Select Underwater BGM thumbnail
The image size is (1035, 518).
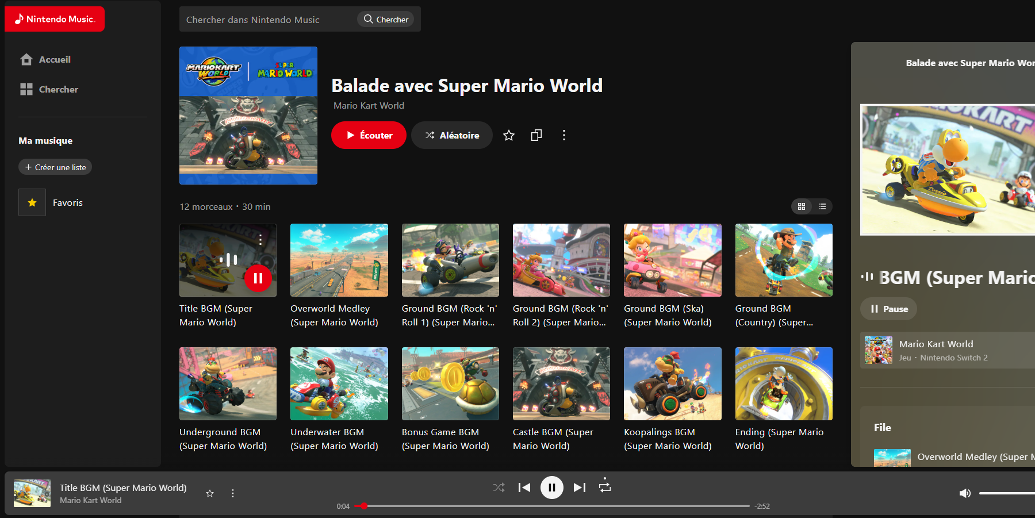(339, 383)
